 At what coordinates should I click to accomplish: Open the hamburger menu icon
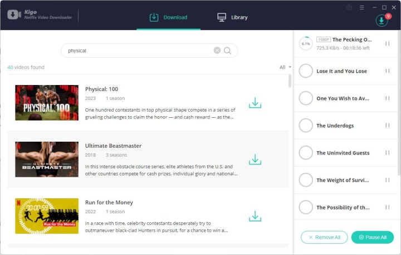tap(361, 8)
